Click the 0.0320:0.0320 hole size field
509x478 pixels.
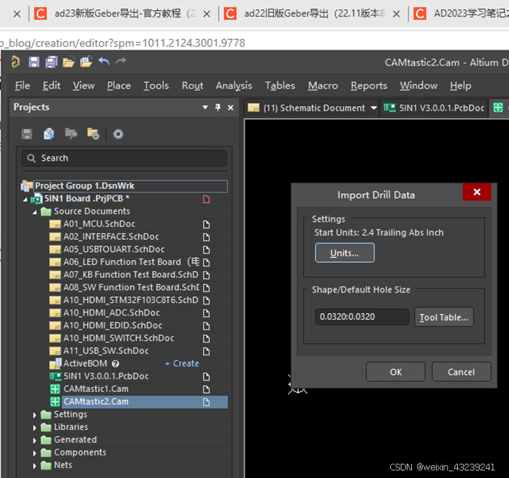362,316
